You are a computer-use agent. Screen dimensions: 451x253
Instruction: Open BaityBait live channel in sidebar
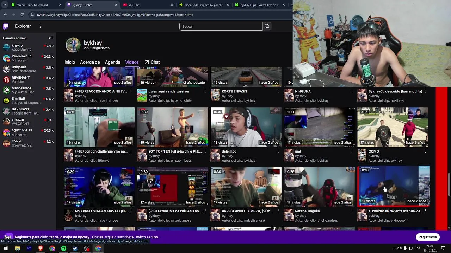tap(28, 69)
